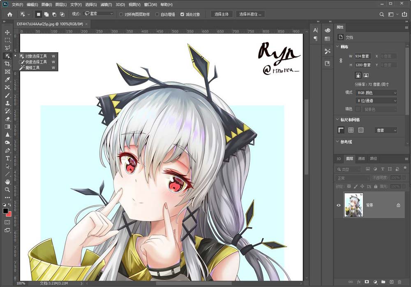Click the 选择主体 button
The width and height of the screenshot is (411, 287).
point(222,14)
